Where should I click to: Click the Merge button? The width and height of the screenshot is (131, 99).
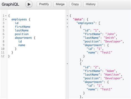pos(60,4)
